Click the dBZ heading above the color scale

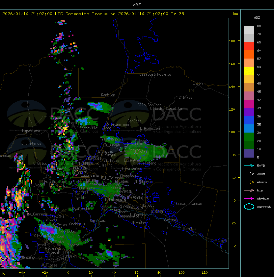(257, 18)
